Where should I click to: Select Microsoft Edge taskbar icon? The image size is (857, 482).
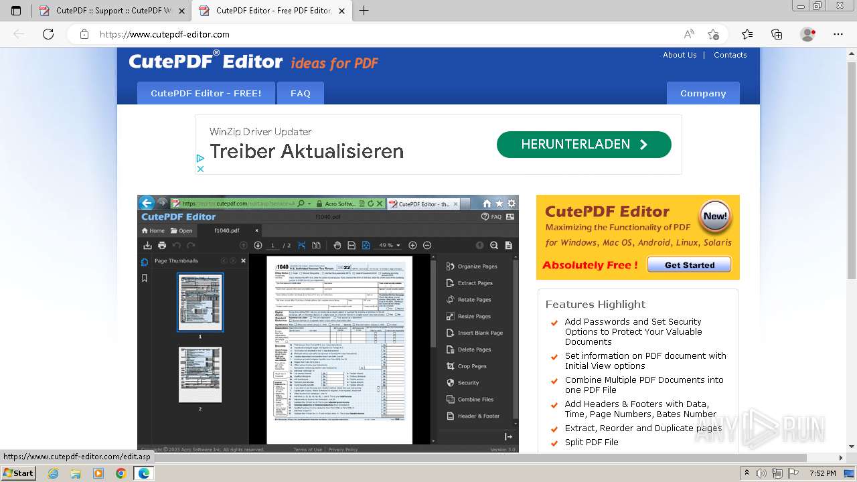click(143, 473)
